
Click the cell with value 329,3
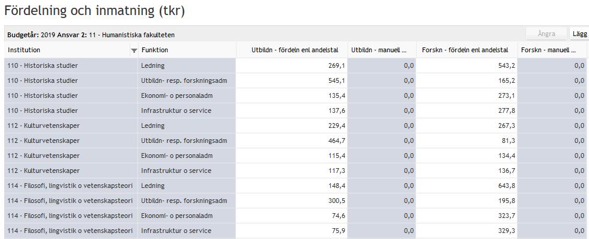[467, 231]
